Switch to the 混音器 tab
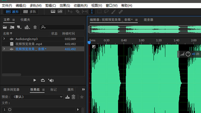Image resolution: width=201 pixels, height=113 pixels. click(x=148, y=20)
